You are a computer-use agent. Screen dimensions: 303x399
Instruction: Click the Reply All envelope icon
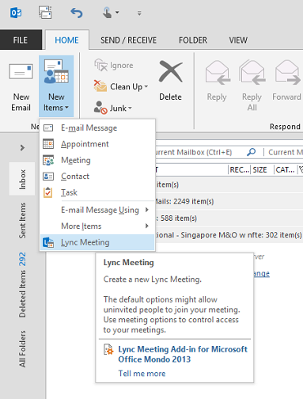coord(252,72)
